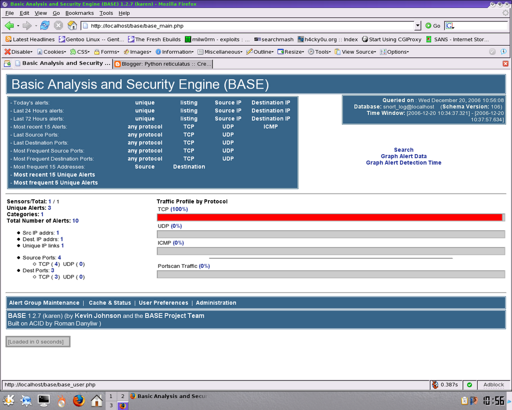Open Graph Alert Data link
The height and width of the screenshot is (410, 512).
point(403,156)
